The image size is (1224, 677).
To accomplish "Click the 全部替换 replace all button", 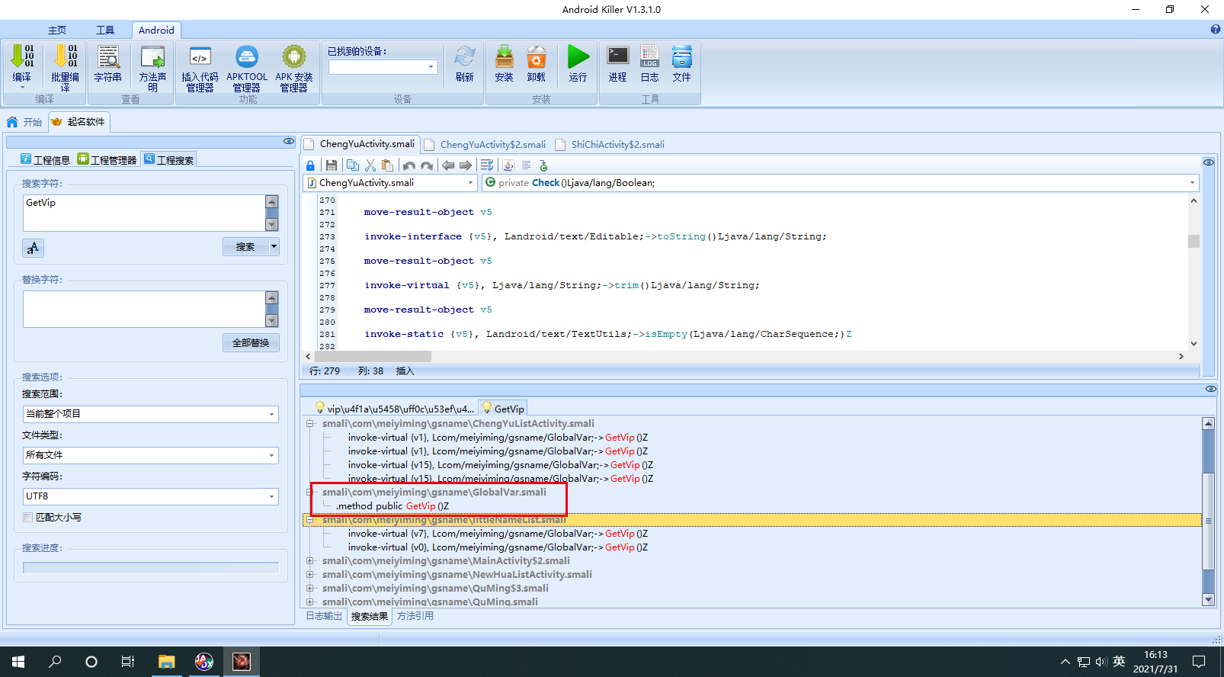I will tap(251, 343).
